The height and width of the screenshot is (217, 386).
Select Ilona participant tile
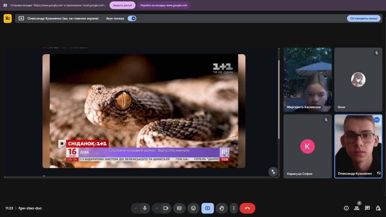tap(358, 80)
